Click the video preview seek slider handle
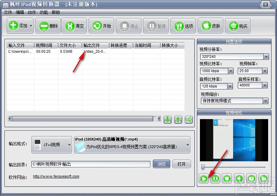This screenshot has height=196, width=277. coord(203,167)
